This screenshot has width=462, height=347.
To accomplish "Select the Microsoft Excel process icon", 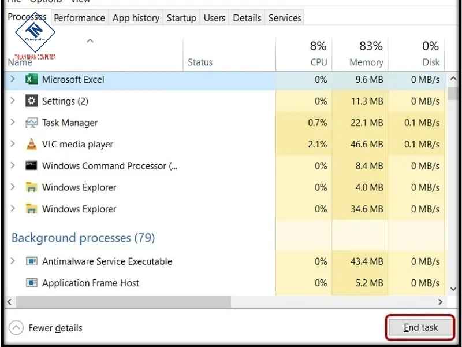I will tap(31, 80).
